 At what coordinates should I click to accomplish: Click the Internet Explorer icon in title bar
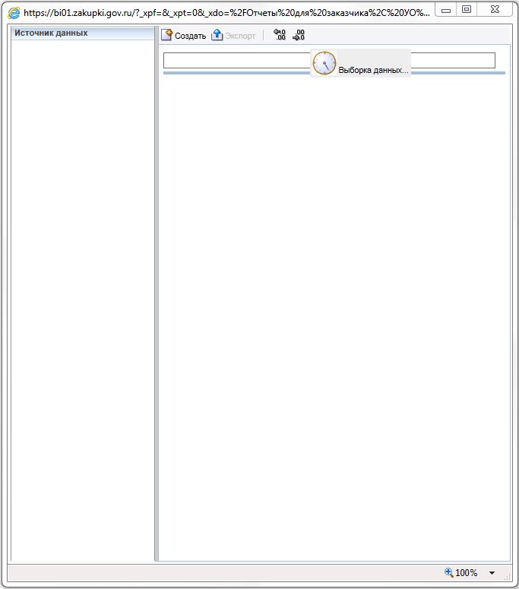point(14,12)
